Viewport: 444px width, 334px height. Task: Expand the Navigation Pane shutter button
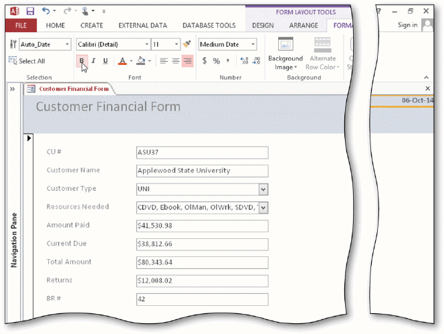[12, 89]
